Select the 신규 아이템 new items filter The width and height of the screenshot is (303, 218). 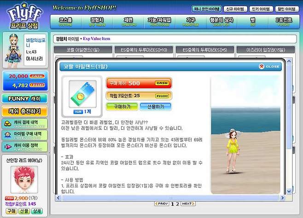(236, 9)
